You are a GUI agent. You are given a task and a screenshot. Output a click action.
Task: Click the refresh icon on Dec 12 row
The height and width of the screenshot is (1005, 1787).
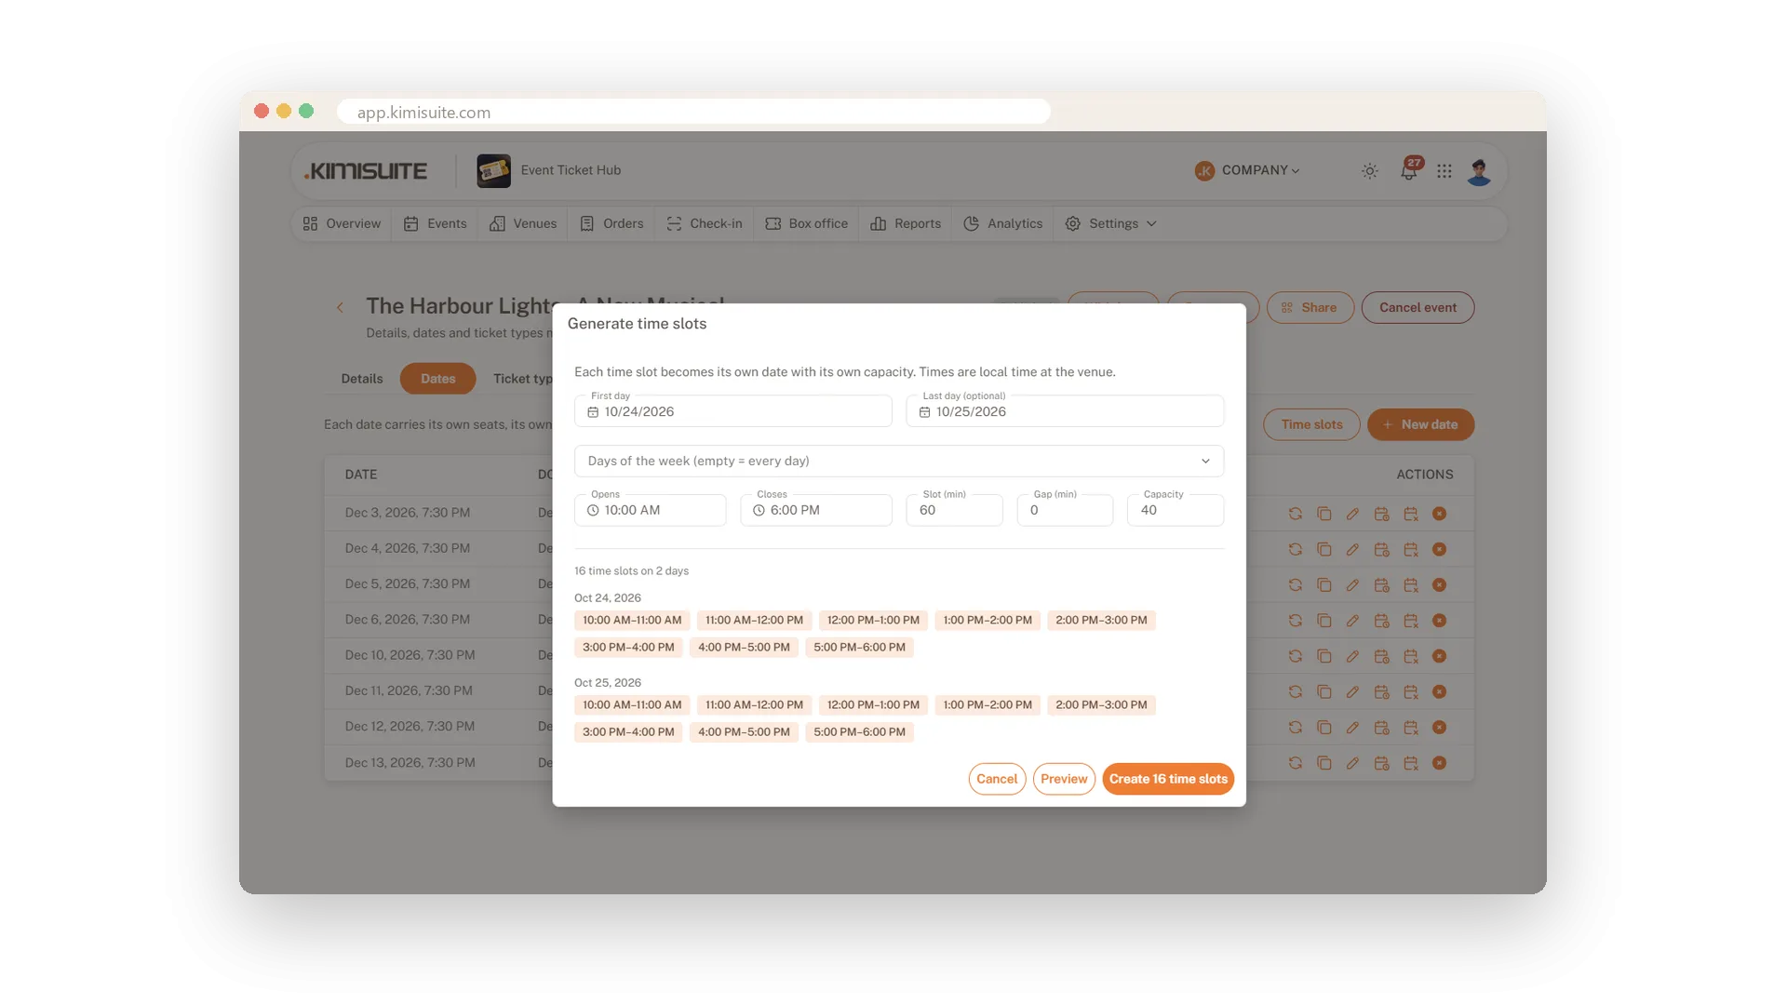point(1295,728)
